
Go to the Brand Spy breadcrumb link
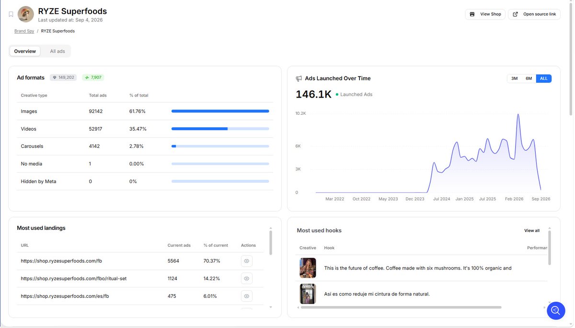[24, 31]
